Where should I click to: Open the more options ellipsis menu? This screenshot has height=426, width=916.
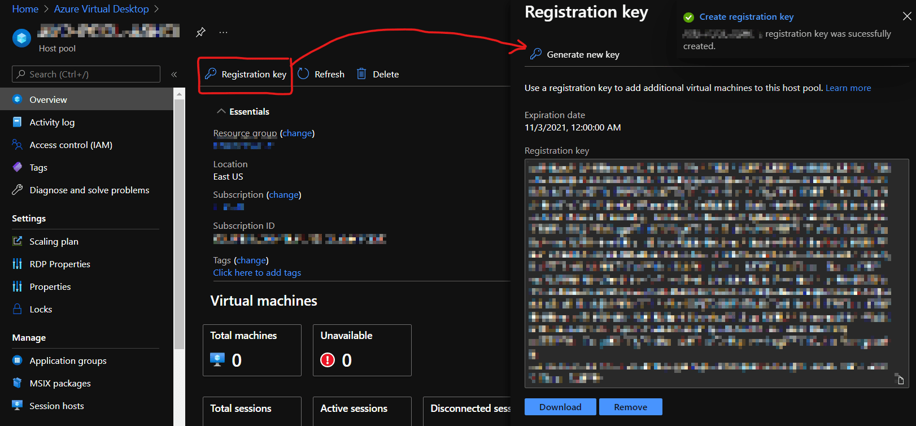[x=224, y=32]
